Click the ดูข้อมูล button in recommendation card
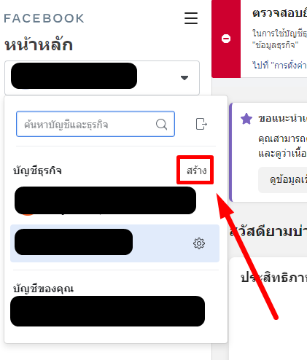This screenshot has height=360, width=307. 283,180
